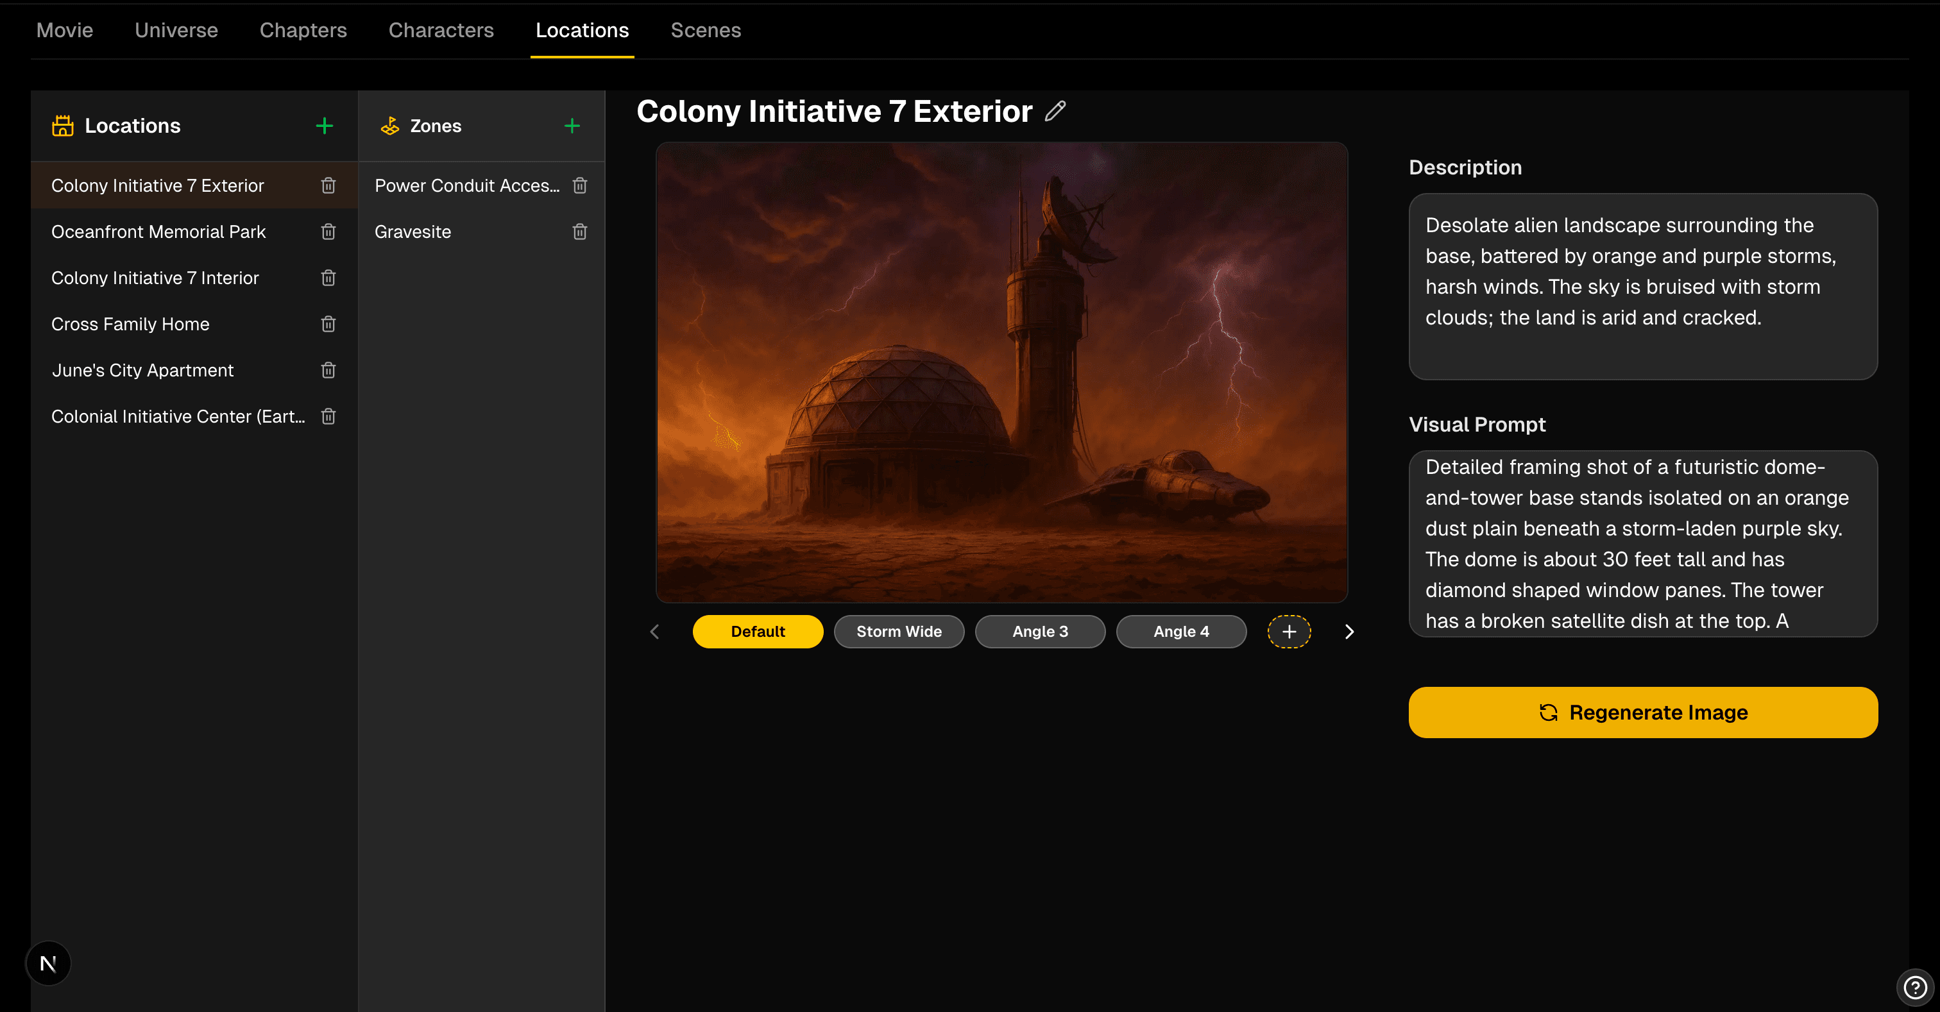1940x1012 pixels.
Task: Select the Storm Wide image variant
Action: pos(898,632)
